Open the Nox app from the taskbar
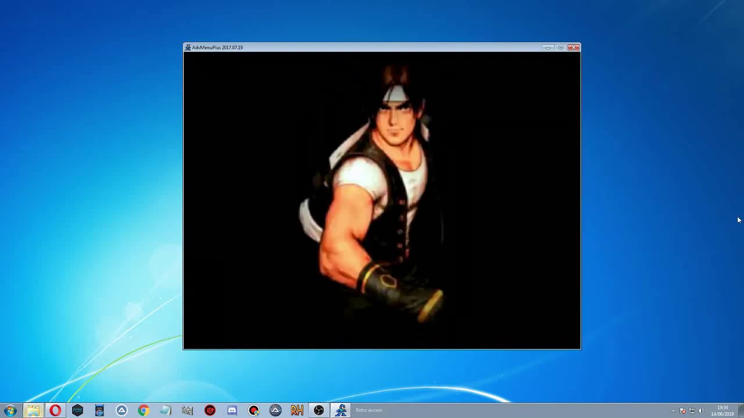This screenshot has width=744, height=418. [77, 410]
